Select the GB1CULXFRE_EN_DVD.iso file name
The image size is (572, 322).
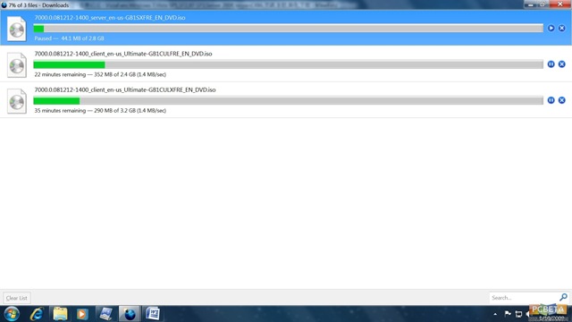coord(125,89)
